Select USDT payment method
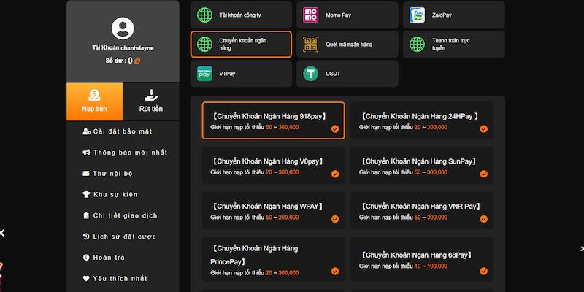The width and height of the screenshot is (584, 292). [x=347, y=74]
